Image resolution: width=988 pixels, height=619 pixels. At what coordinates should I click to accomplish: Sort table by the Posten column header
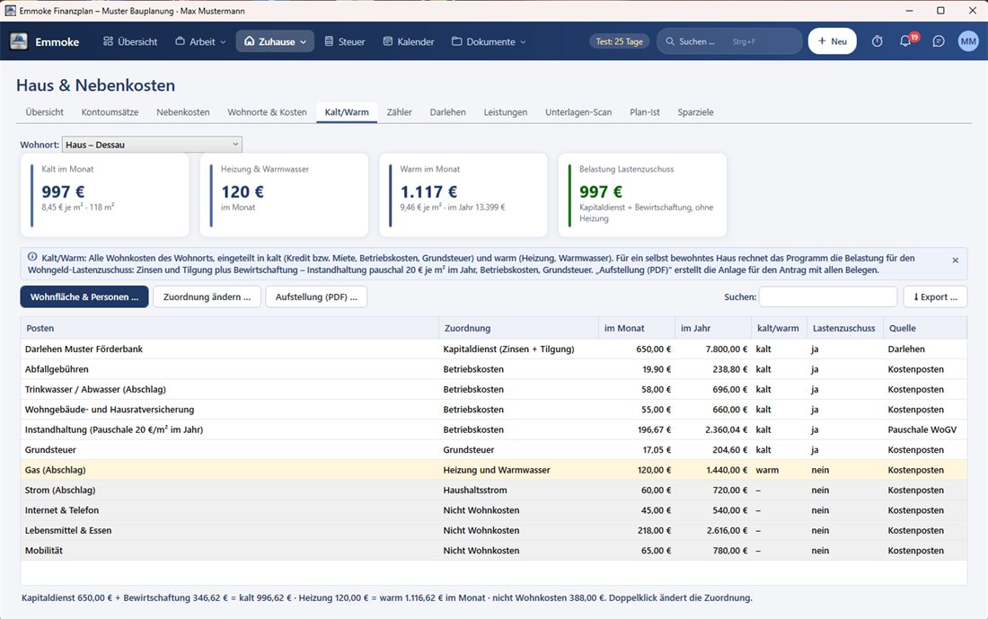click(229, 328)
